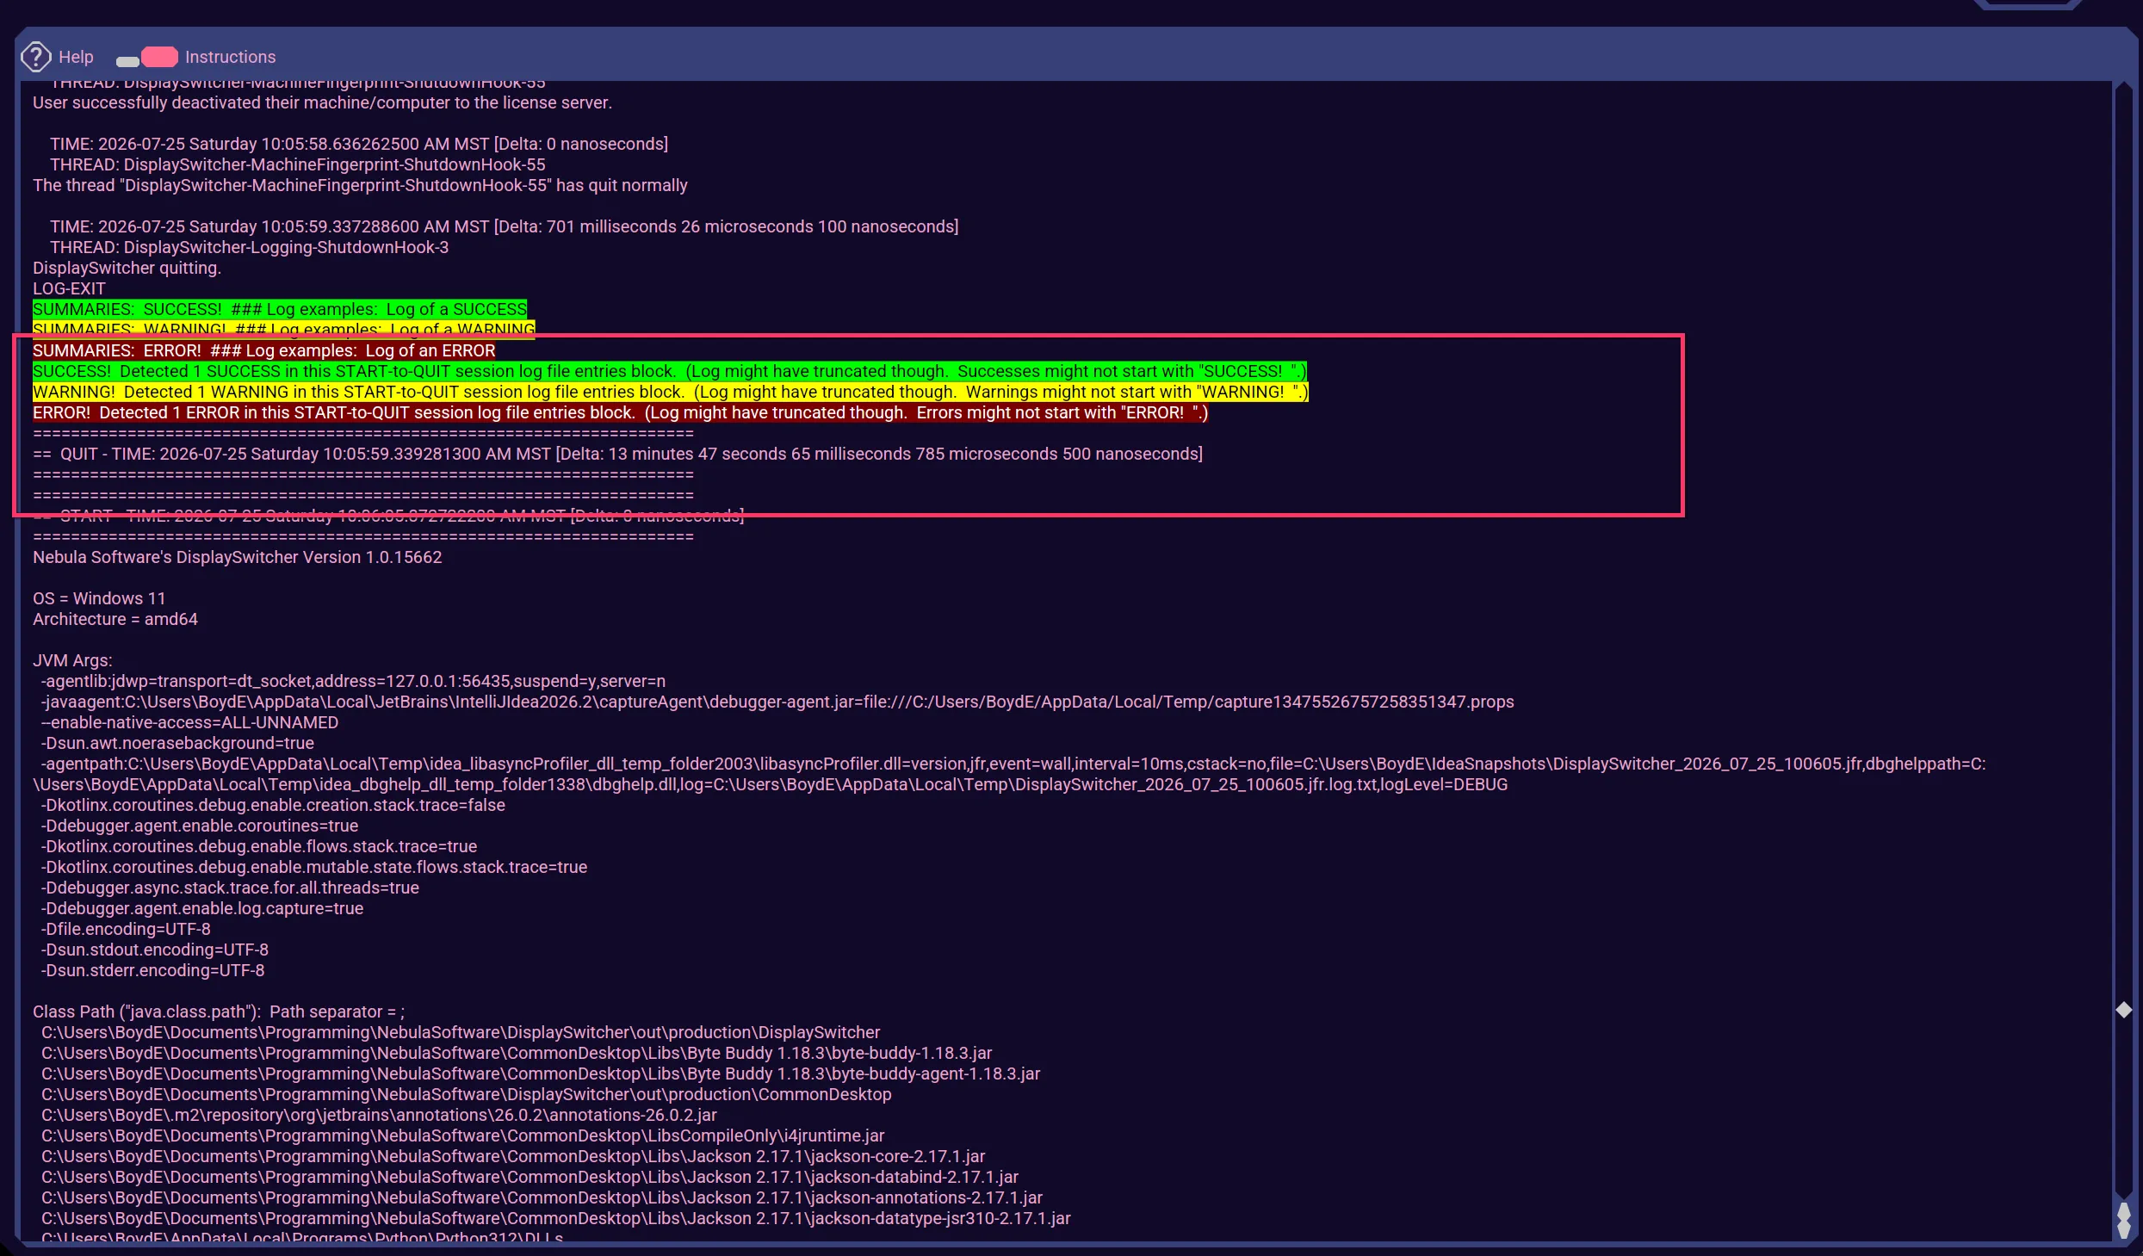Click the red 'SUMMARIES: ERROR!' log line
The image size is (2143, 1256).
pyautogui.click(x=263, y=350)
